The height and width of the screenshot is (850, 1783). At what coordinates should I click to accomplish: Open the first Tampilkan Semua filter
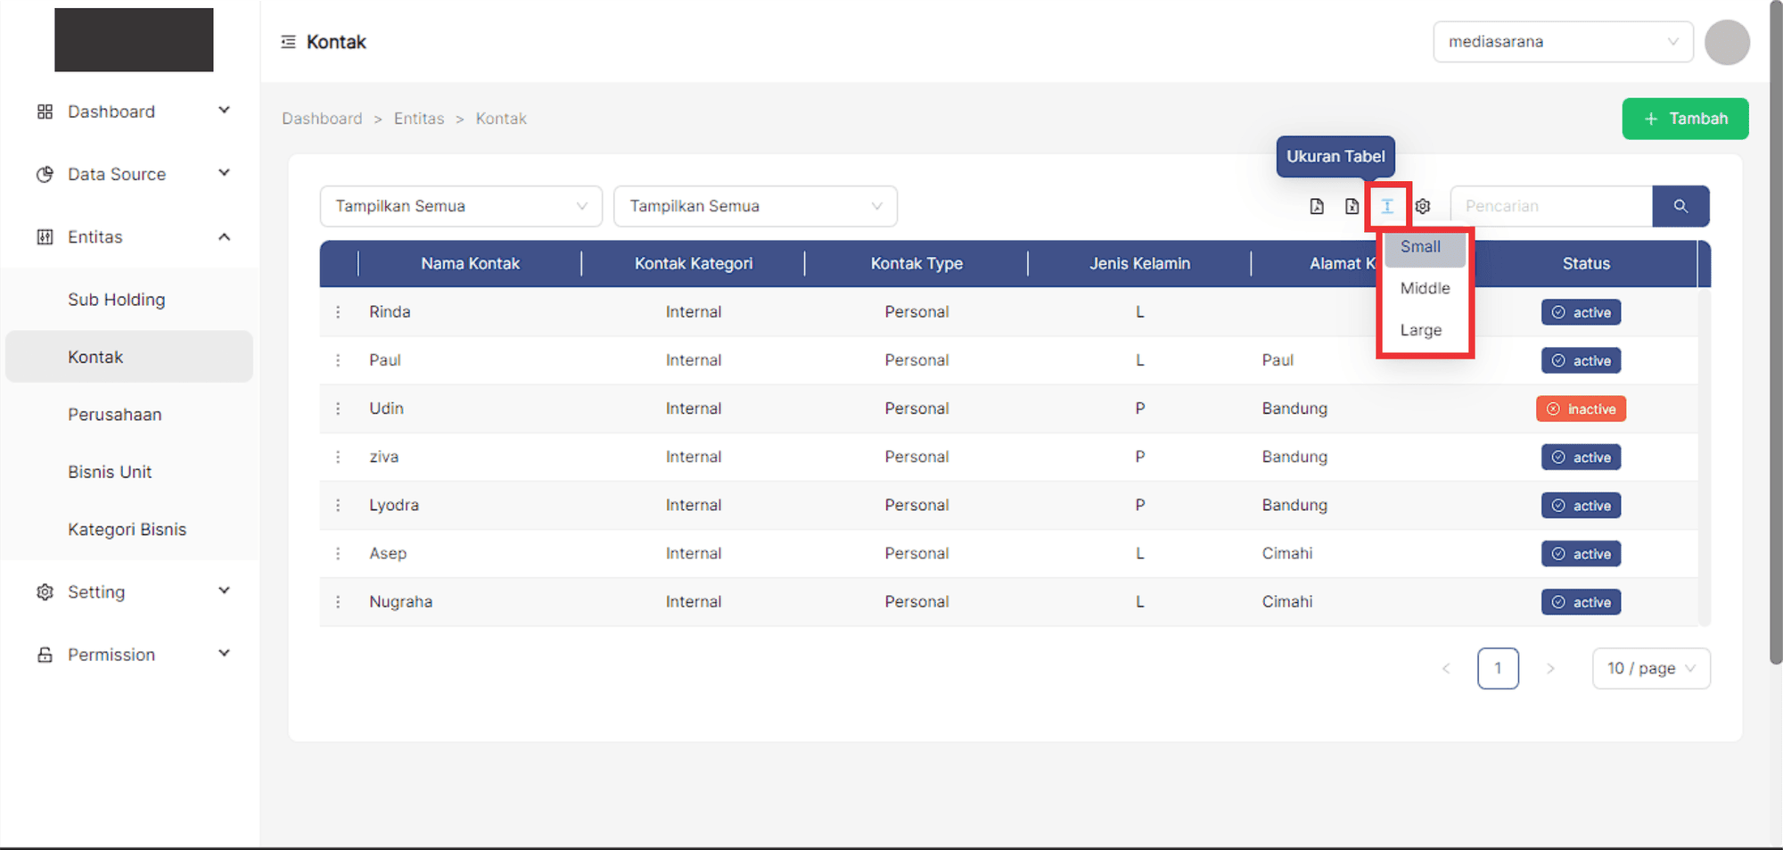click(460, 206)
